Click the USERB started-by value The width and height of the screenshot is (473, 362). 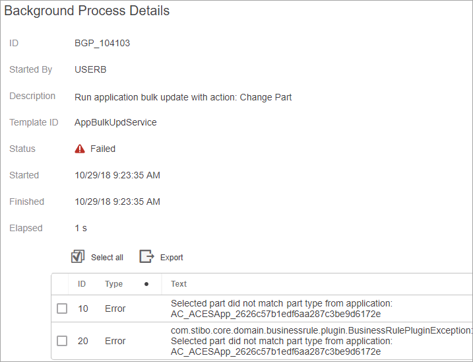click(90, 69)
